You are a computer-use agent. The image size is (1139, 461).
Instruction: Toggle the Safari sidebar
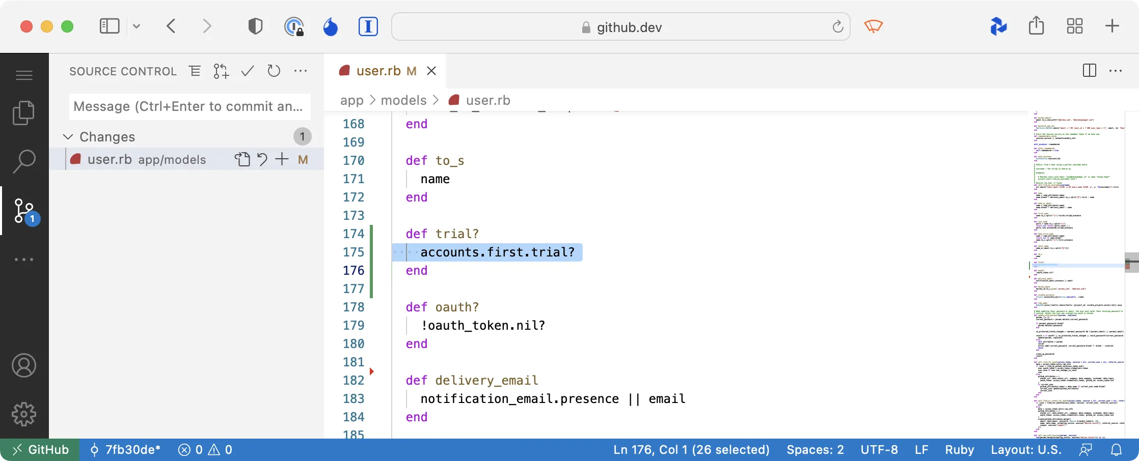(x=109, y=26)
